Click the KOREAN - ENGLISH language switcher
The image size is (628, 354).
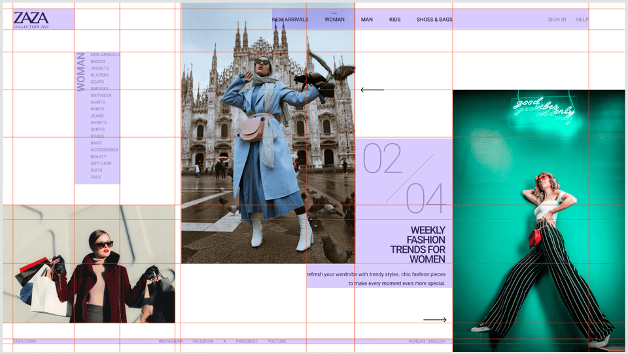[x=427, y=341]
